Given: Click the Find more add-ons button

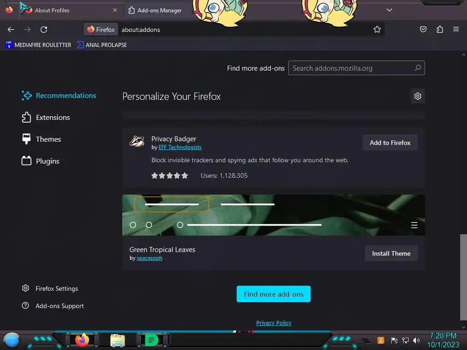Looking at the screenshot, I should coord(274,294).
